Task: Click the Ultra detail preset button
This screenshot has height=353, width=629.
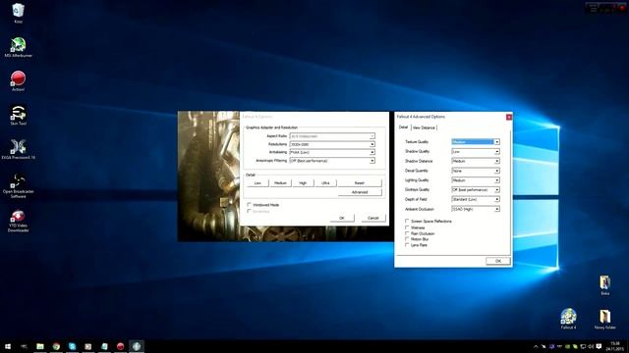Action: [325, 183]
